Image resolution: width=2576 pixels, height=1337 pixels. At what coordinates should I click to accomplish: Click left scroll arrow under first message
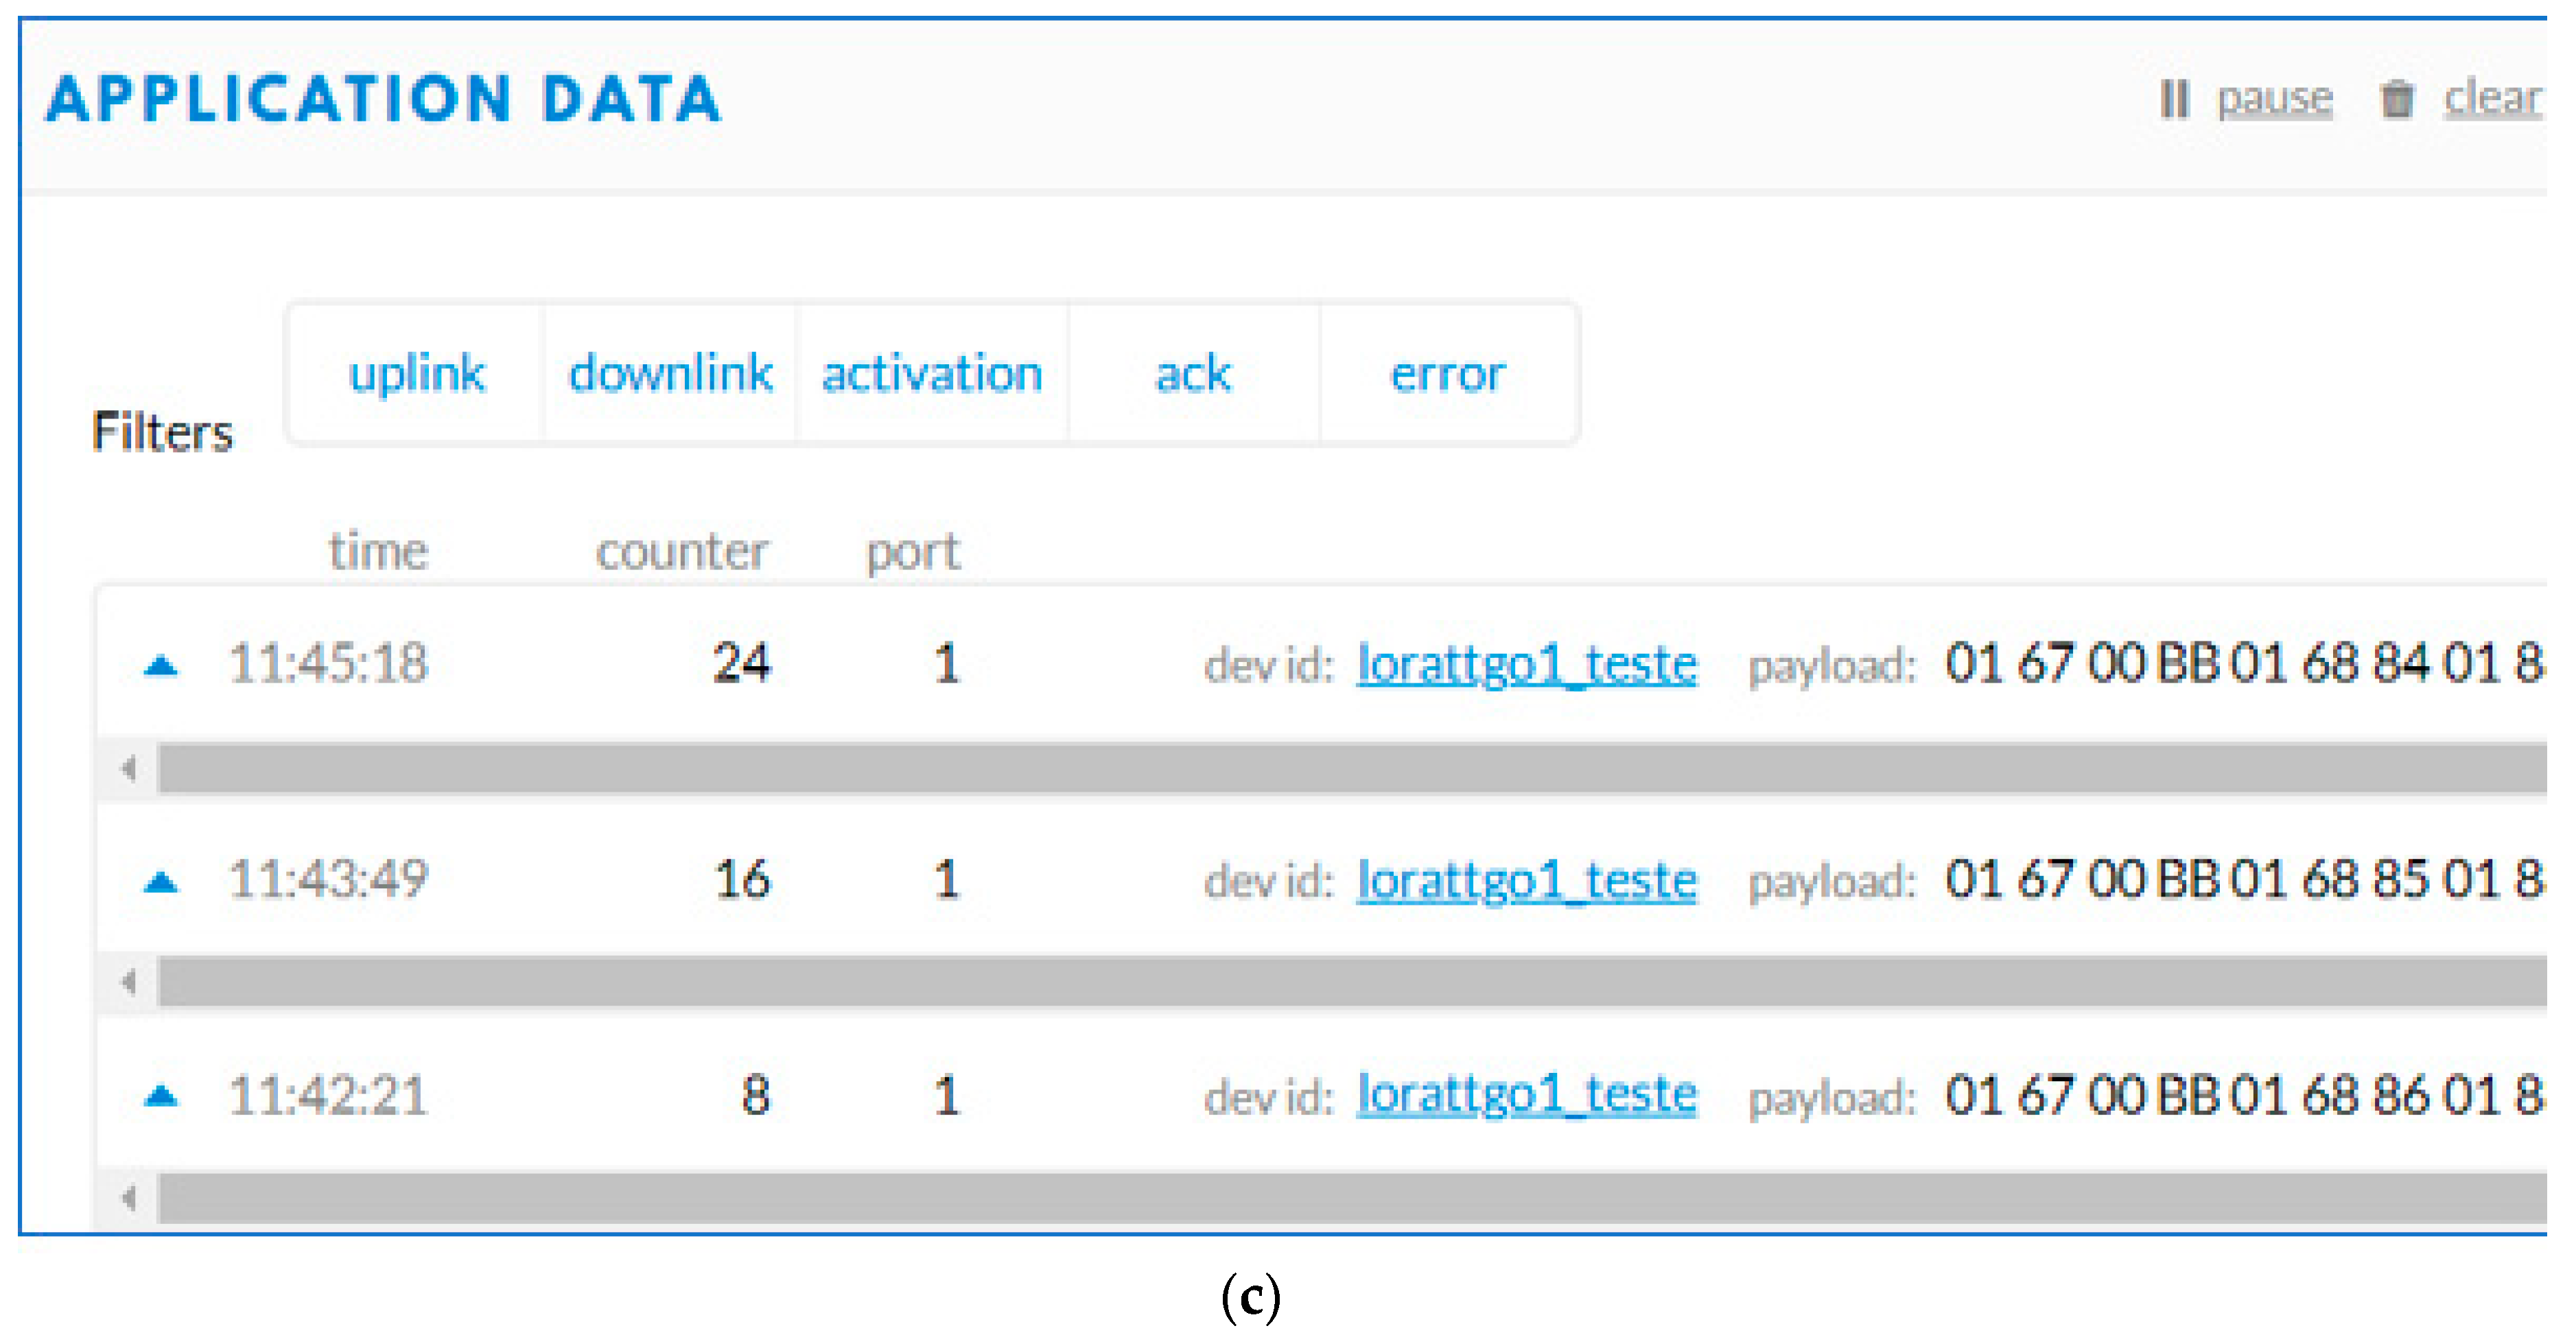[128, 768]
